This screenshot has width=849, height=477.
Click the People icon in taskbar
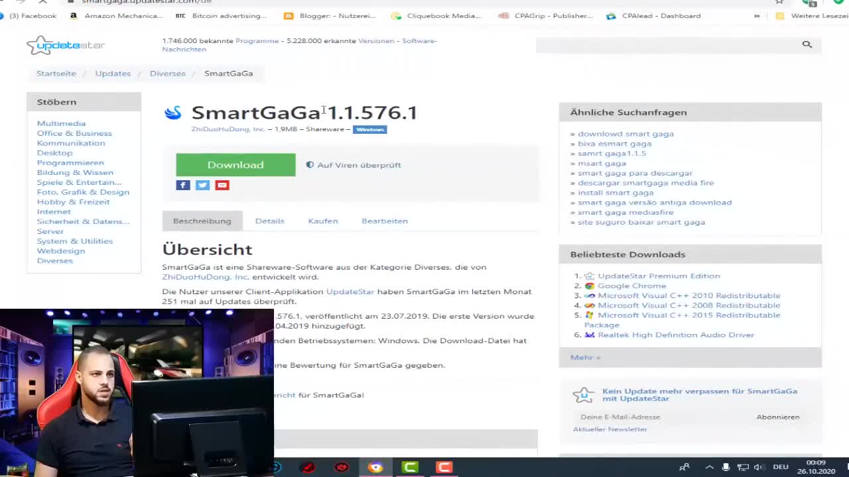tap(685, 467)
